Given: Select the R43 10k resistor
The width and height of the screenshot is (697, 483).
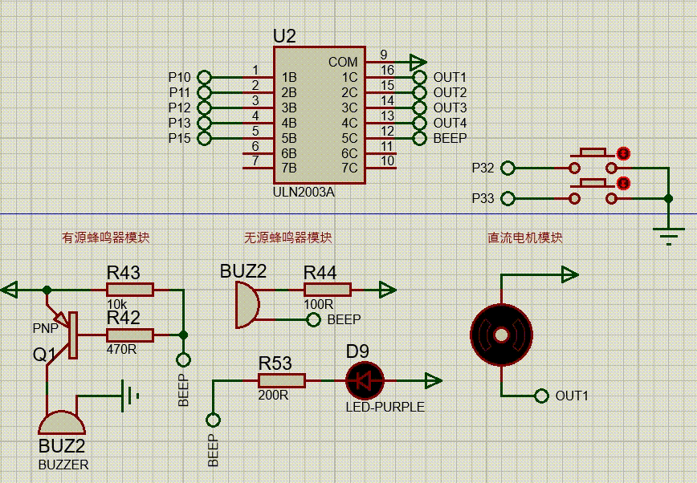Looking at the screenshot, I should pos(130,290).
